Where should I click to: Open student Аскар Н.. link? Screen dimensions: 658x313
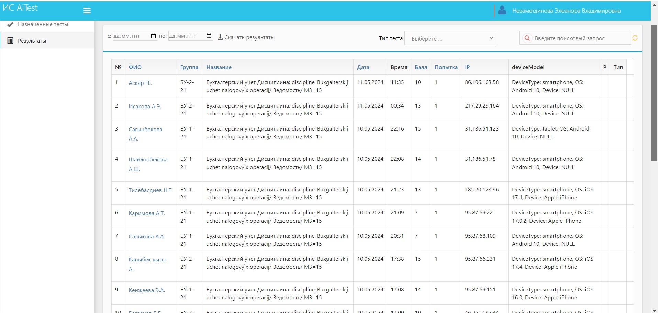(x=140, y=83)
